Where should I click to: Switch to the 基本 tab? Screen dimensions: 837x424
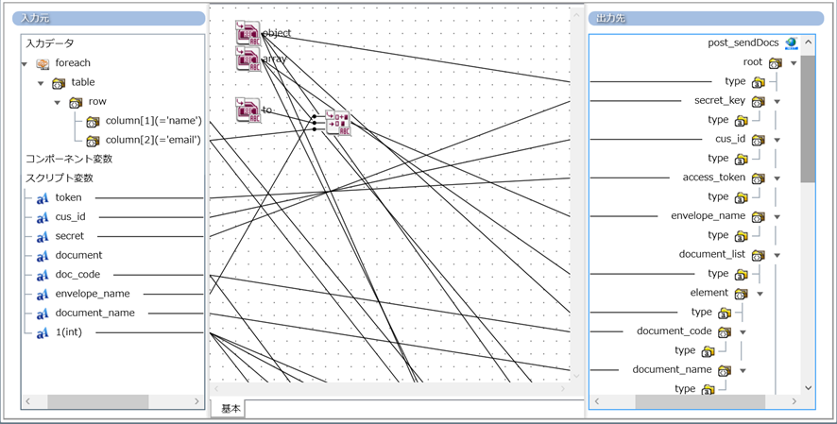[x=231, y=409]
